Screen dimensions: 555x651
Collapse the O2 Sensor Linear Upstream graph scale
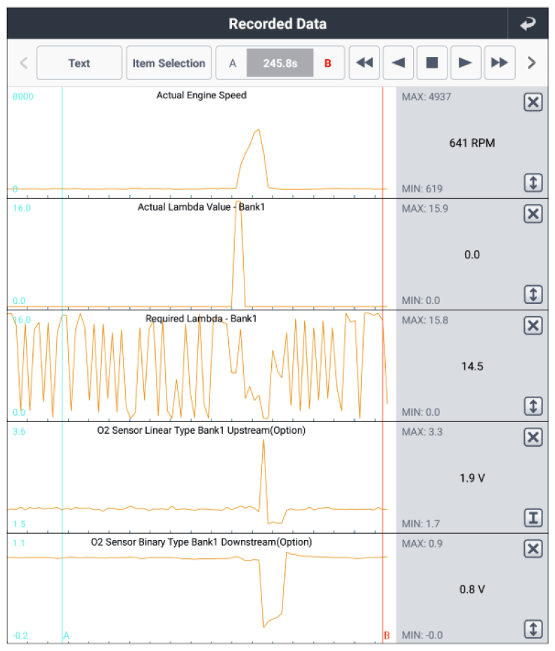(533, 518)
